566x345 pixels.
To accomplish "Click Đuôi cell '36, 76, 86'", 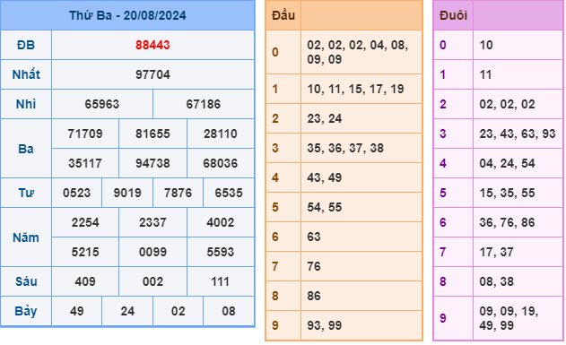I will coord(518,222).
